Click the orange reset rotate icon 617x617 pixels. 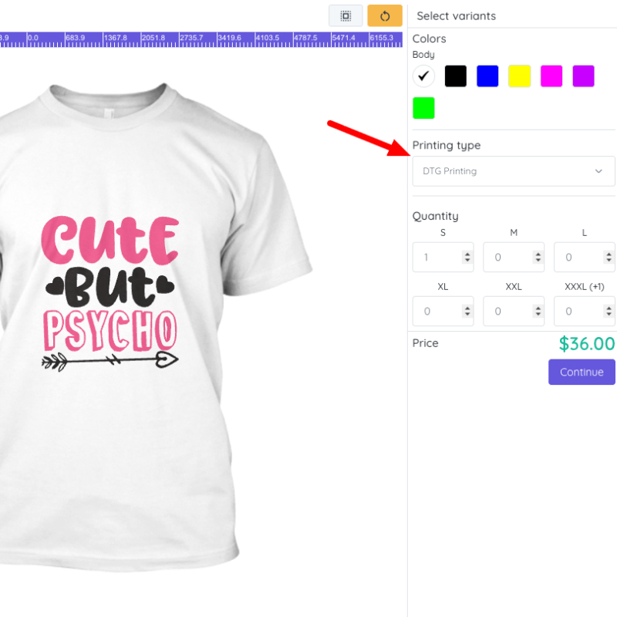pyautogui.click(x=385, y=15)
